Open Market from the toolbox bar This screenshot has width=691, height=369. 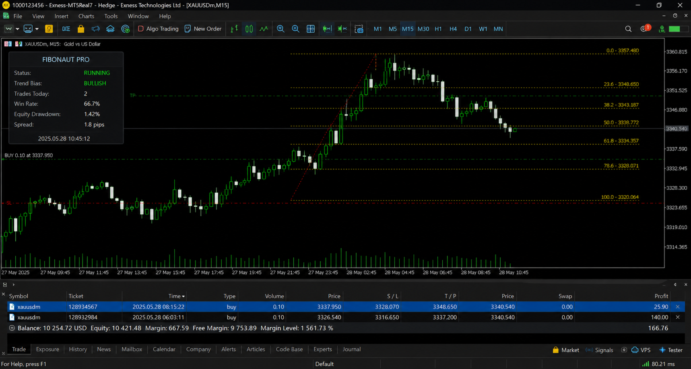coord(566,350)
